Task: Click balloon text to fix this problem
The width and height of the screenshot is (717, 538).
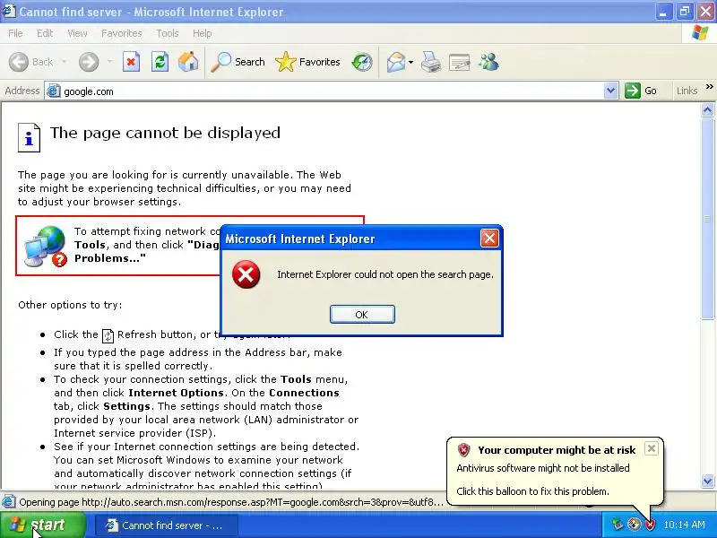Action: (532, 491)
